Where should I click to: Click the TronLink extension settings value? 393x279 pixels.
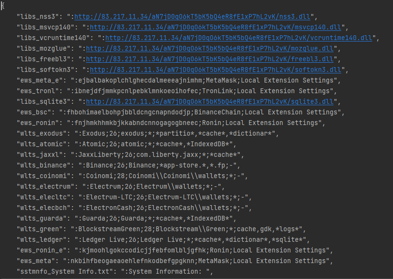[200, 91]
